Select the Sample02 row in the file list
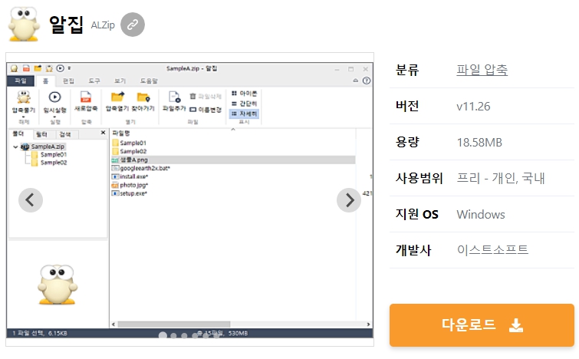The height and width of the screenshot is (359, 579). tap(232, 151)
